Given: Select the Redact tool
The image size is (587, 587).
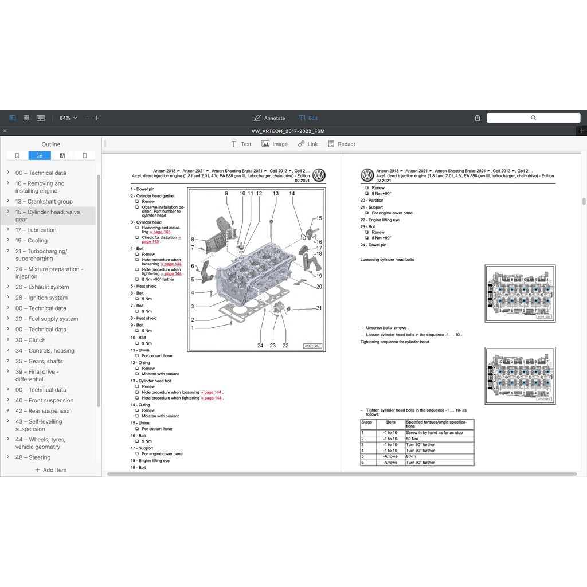Looking at the screenshot, I should click(342, 144).
